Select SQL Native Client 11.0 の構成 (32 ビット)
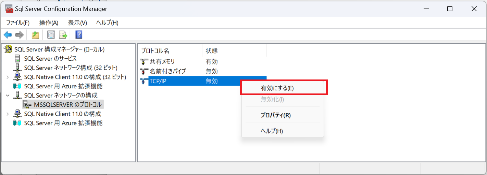The width and height of the screenshot is (487, 175). 75,77
